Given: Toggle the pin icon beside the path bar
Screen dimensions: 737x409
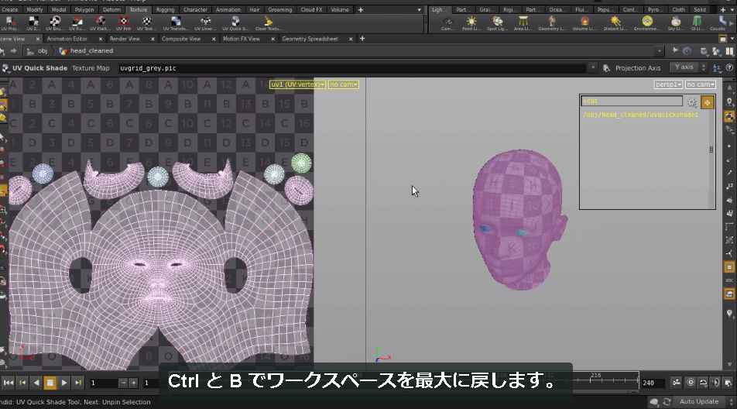Looking at the screenshot, I should [675, 51].
